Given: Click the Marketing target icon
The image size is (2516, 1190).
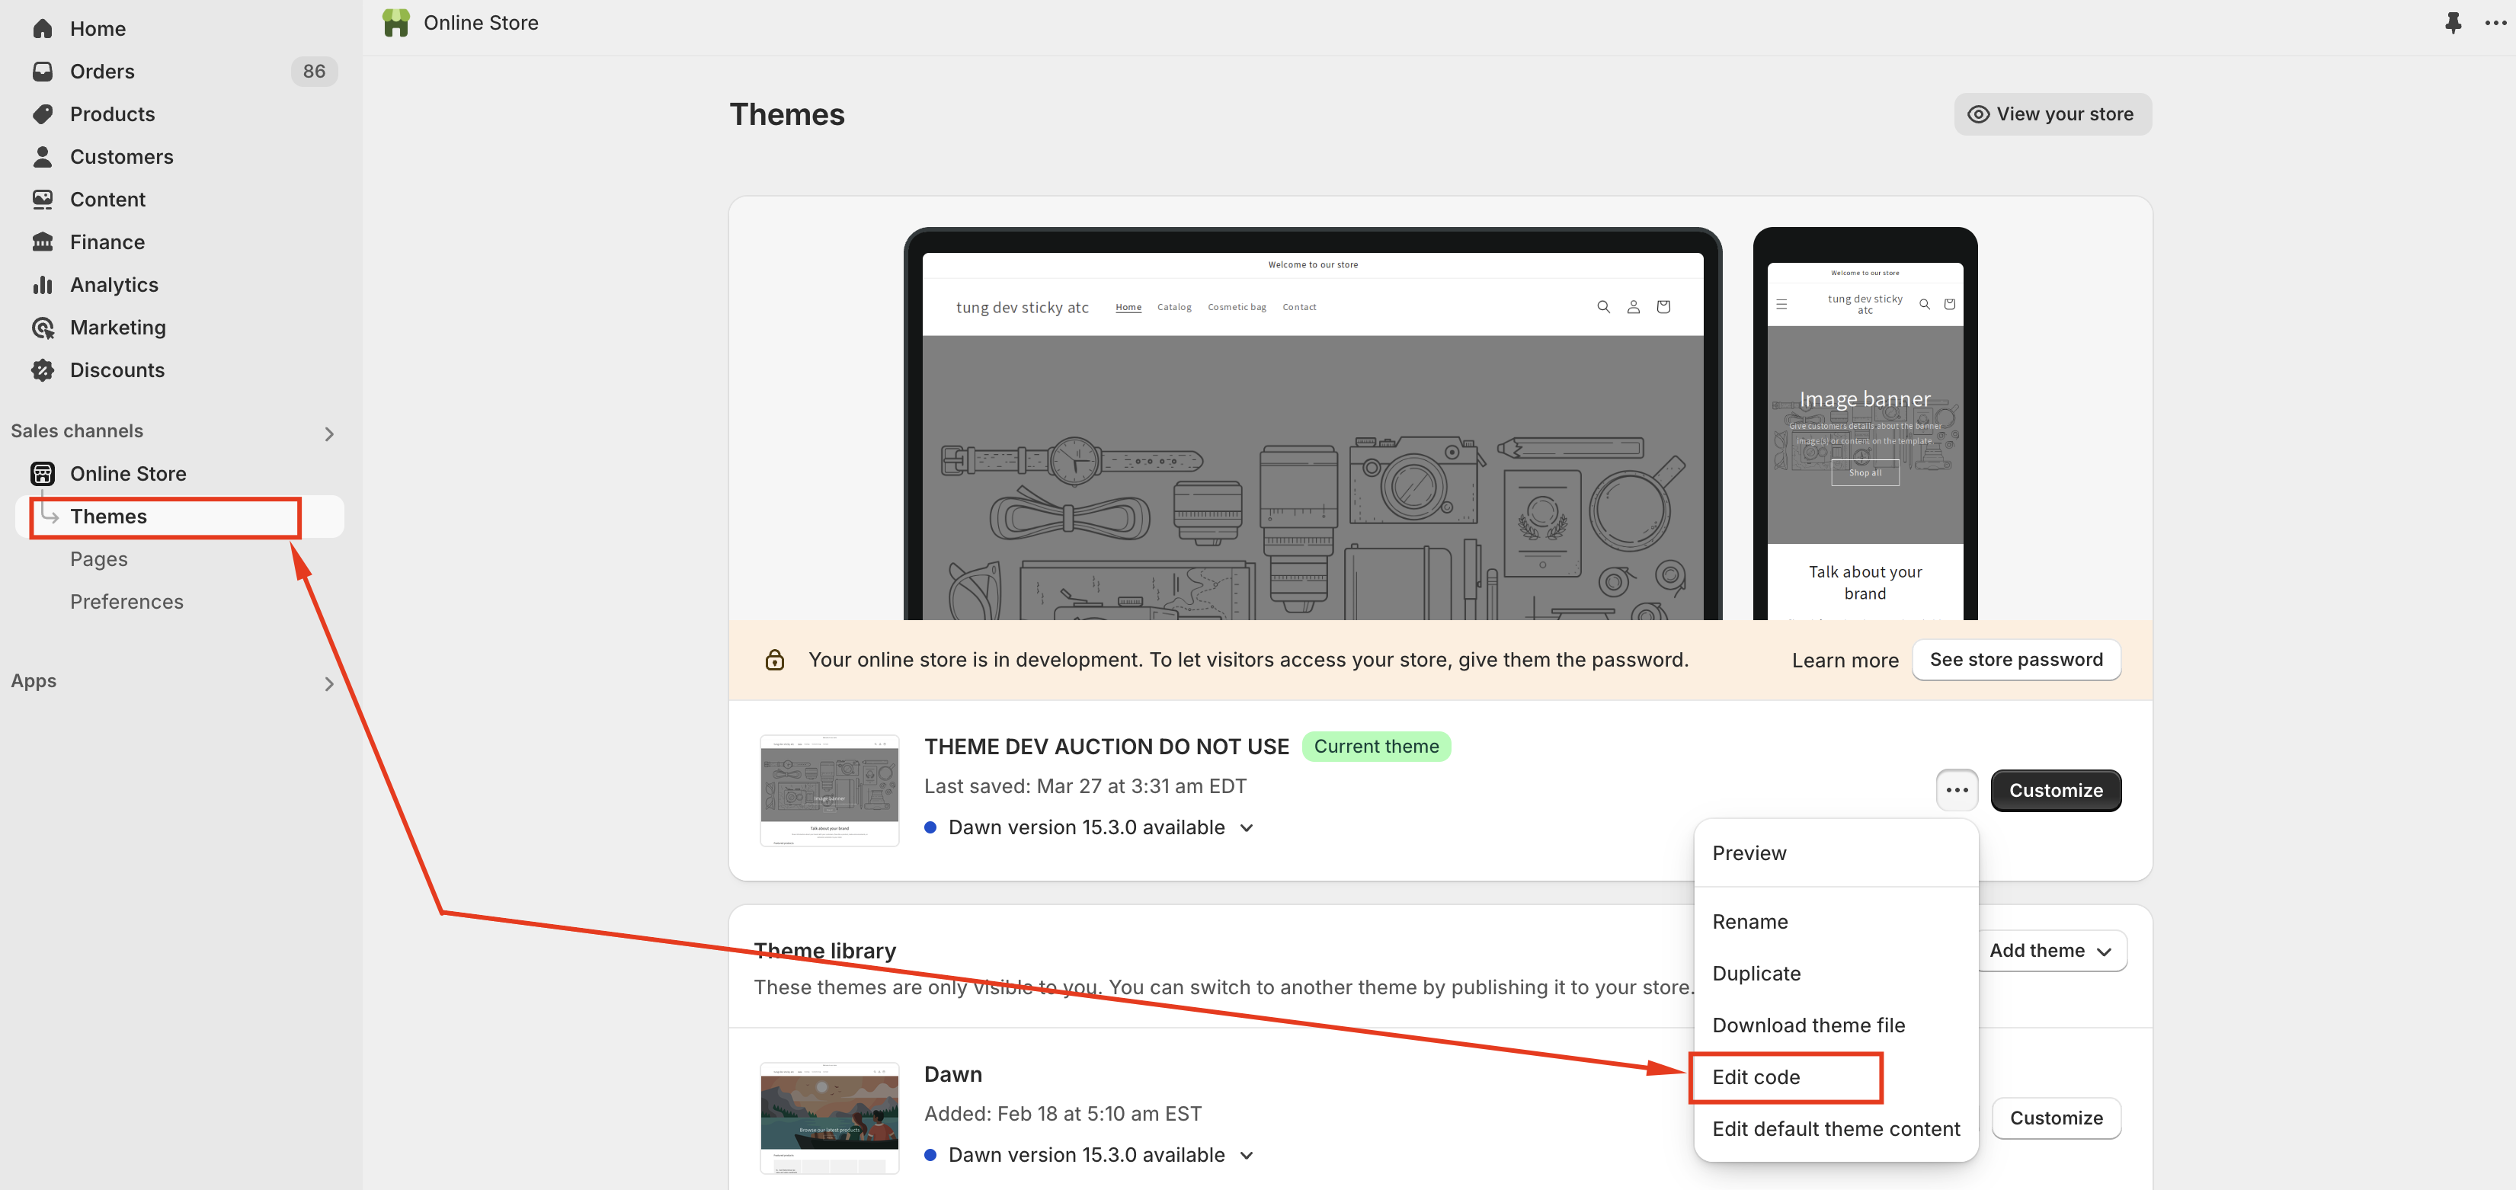Looking at the screenshot, I should [42, 328].
